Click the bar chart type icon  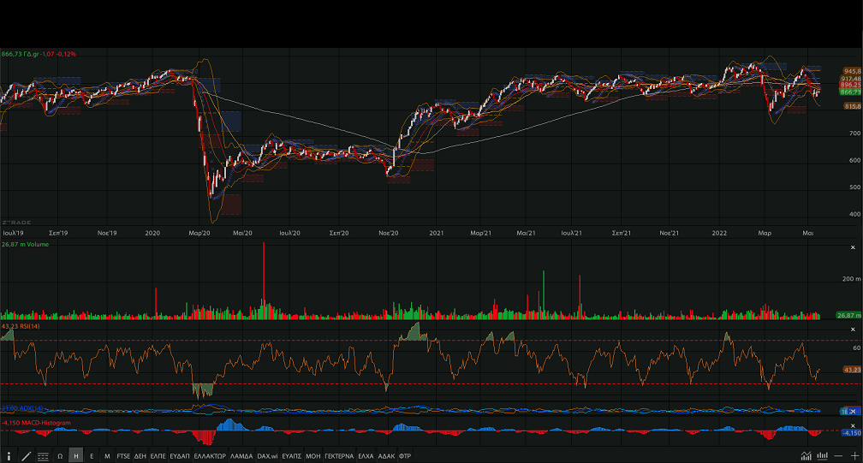click(x=822, y=456)
